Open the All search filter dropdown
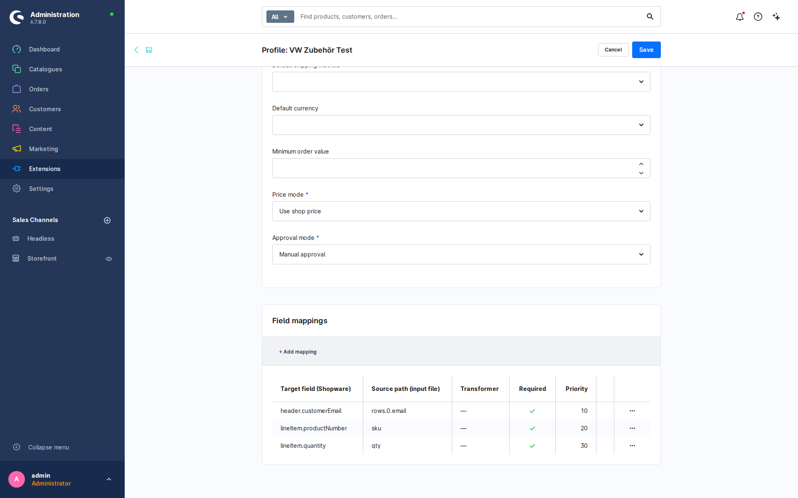Image resolution: width=798 pixels, height=498 pixels. pyautogui.click(x=280, y=17)
